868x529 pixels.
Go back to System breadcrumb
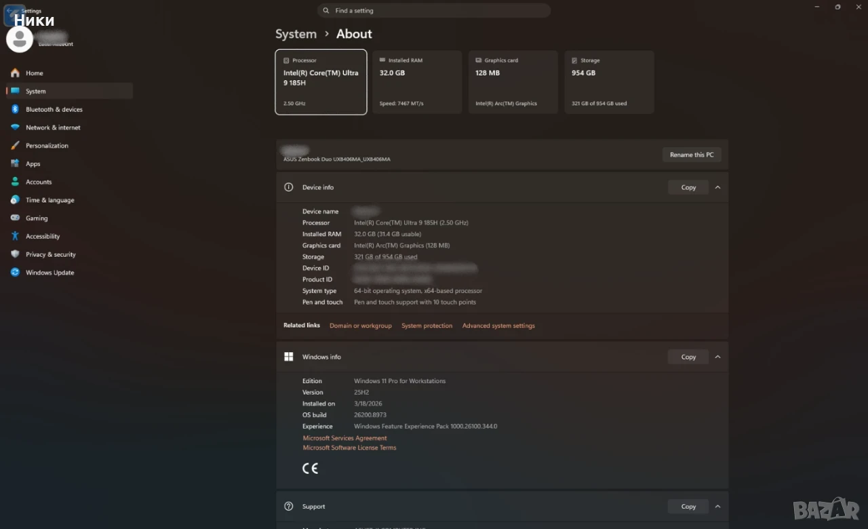coord(296,34)
